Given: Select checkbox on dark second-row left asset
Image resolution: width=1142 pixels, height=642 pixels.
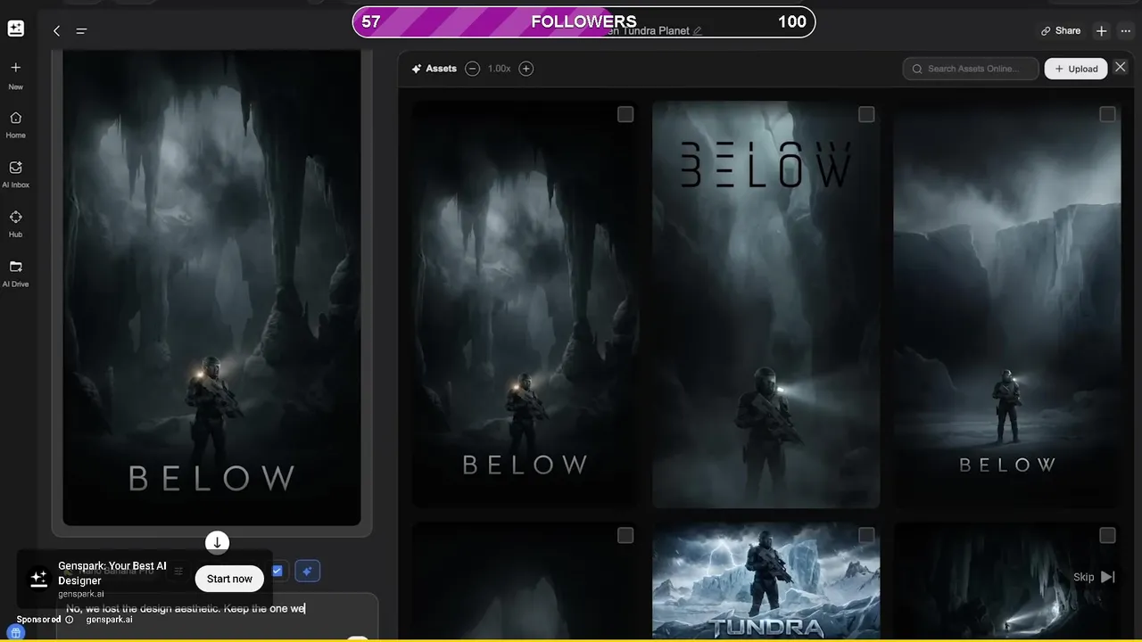Looking at the screenshot, I should click(625, 535).
